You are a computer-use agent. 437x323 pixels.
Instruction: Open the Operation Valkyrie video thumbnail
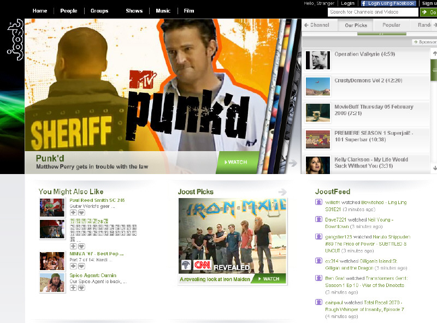pyautogui.click(x=318, y=60)
